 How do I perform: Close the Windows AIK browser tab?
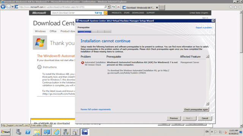point(157,8)
